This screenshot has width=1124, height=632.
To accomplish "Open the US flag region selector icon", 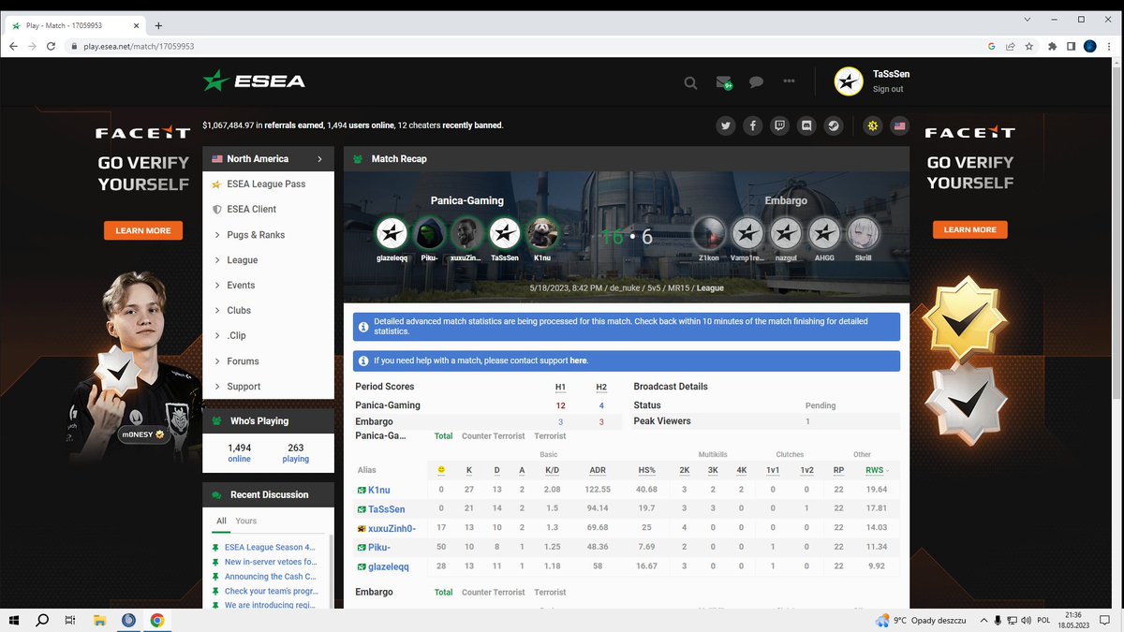I will (x=900, y=125).
